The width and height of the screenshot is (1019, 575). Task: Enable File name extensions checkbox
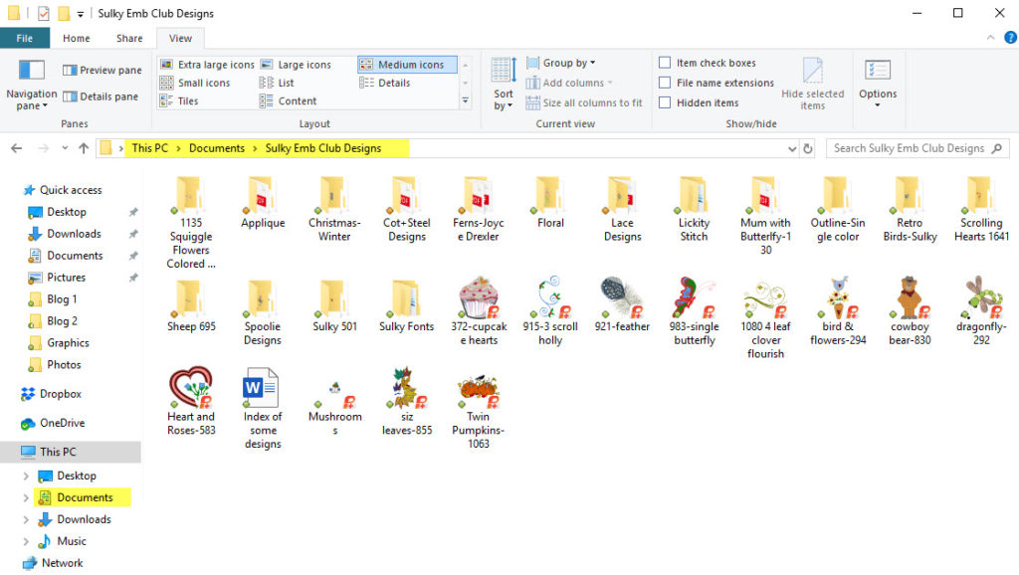[665, 83]
